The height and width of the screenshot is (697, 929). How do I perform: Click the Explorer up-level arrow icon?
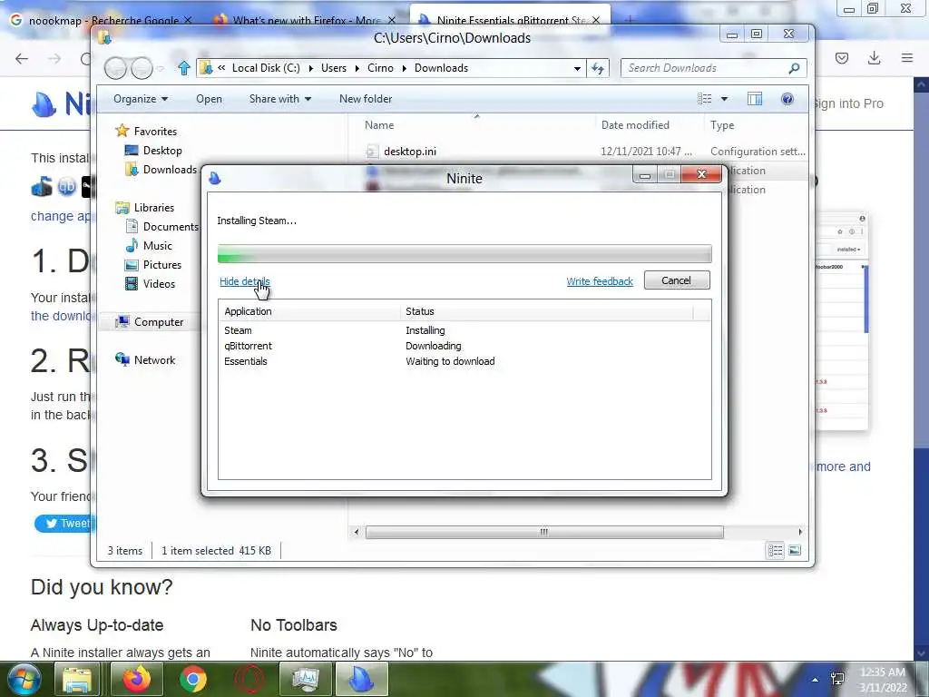pos(183,68)
